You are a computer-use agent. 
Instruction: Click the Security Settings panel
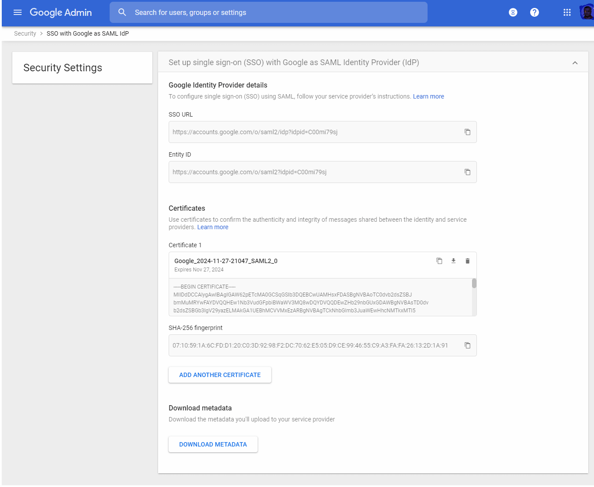tap(82, 68)
